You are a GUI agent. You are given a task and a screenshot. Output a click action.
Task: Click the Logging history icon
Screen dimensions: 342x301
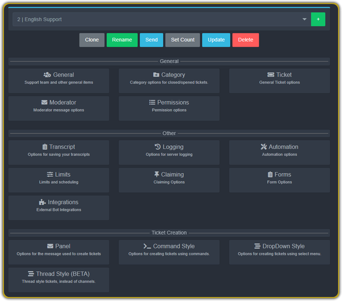point(157,146)
